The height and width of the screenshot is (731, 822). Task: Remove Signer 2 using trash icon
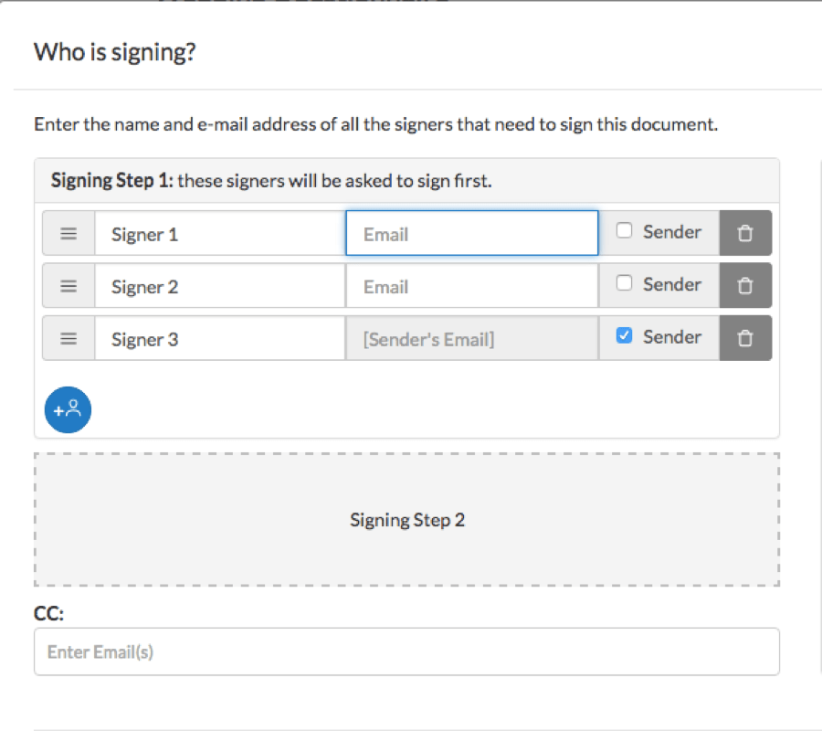pos(745,286)
